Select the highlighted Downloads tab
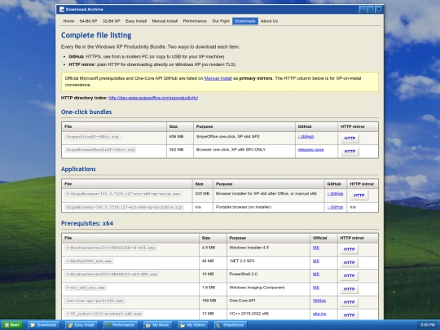The height and width of the screenshot is (330, 440). 245,21
